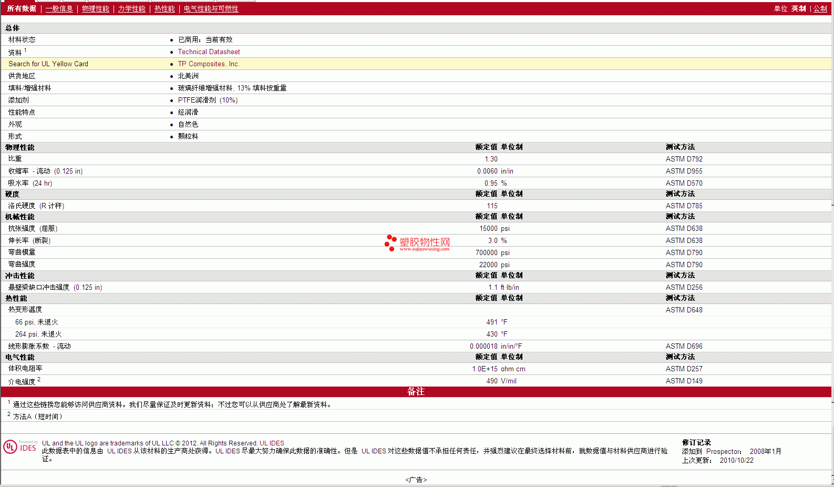Click 悬壁梁缺口冲击强度 row label
This screenshot has height=487, width=834.
pos(55,287)
